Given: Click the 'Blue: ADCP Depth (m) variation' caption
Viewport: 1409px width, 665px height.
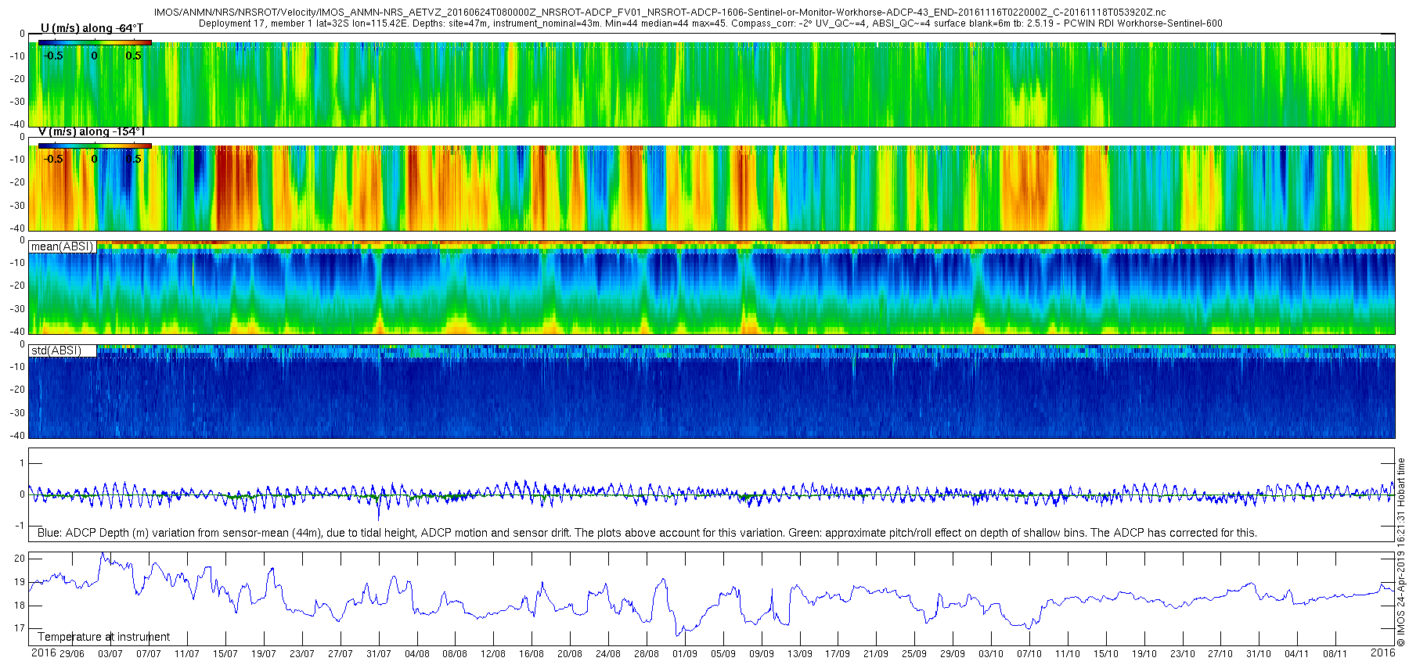Looking at the screenshot, I should point(647,533).
